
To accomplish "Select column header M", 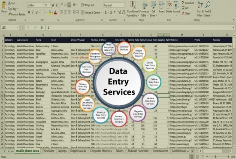I will click(182, 35).
